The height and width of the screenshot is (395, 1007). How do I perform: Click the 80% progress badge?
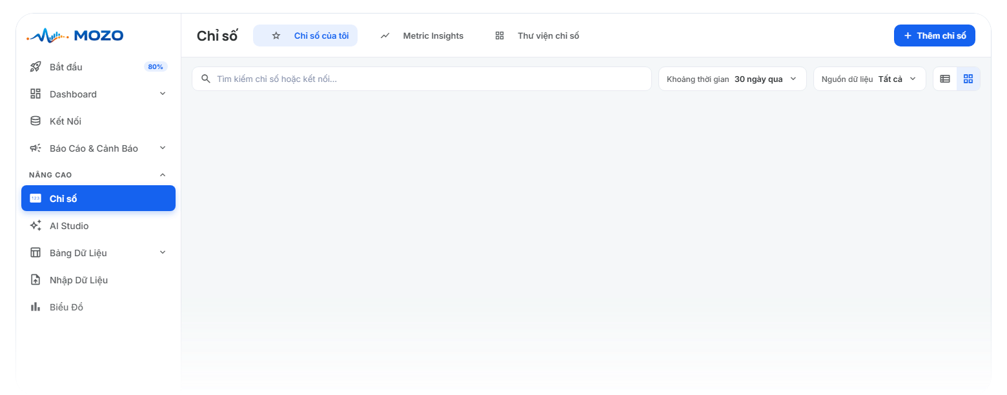(x=156, y=67)
